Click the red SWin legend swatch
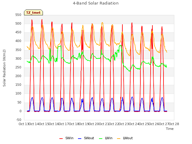Viewport: 192px width, 144px height. click(x=61, y=139)
